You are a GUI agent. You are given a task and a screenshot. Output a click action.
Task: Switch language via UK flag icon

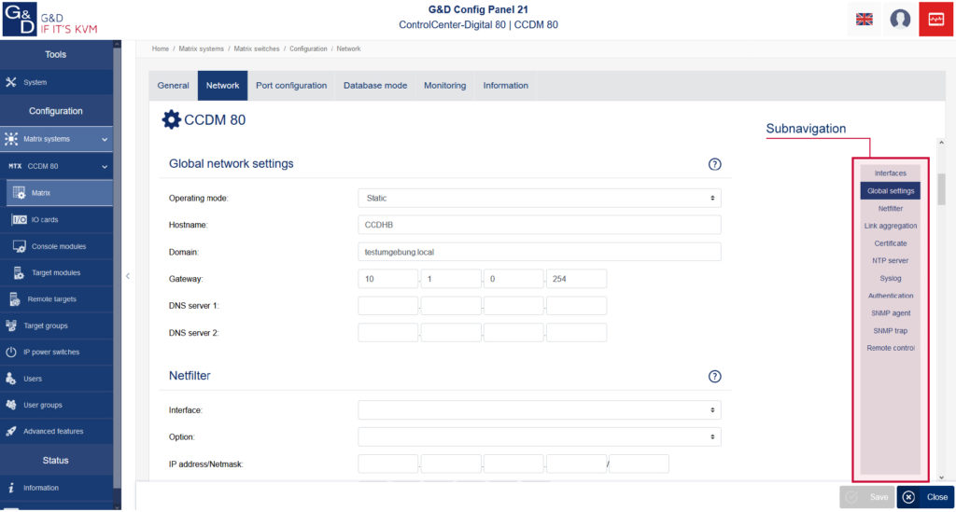click(x=864, y=20)
